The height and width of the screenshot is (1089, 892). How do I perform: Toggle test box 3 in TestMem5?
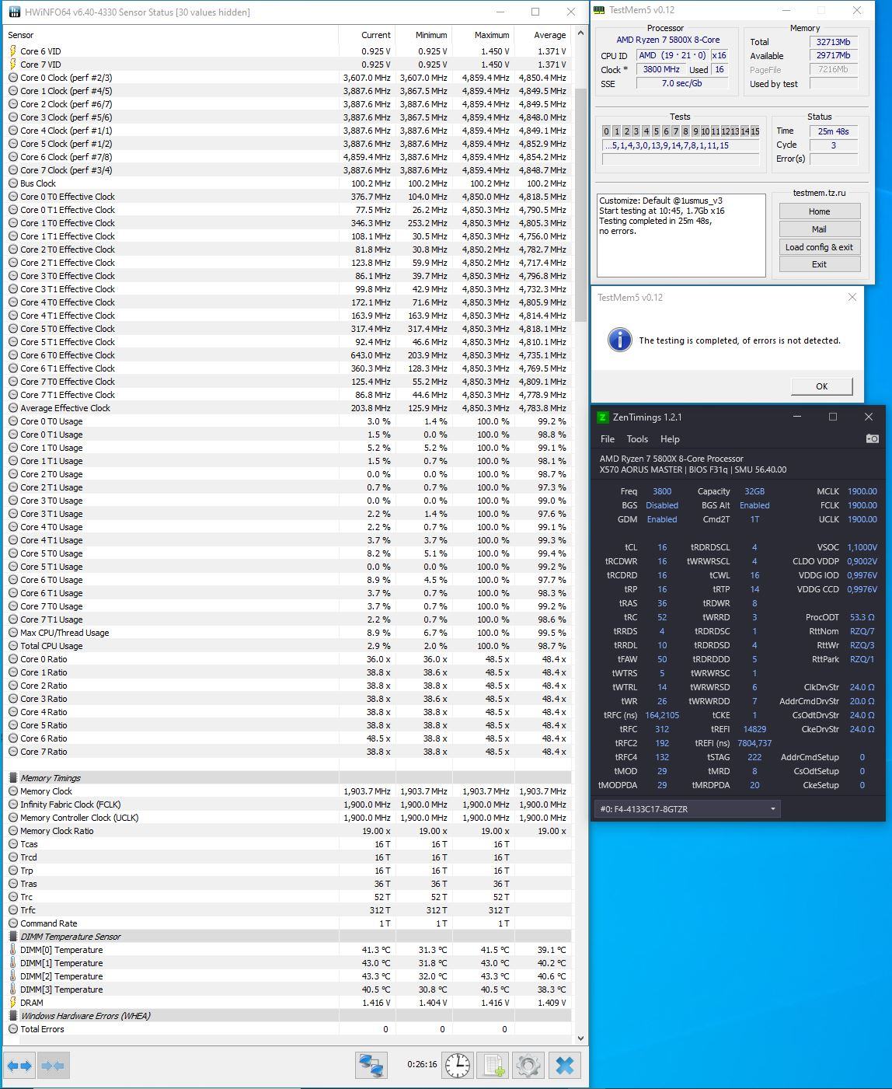(636, 131)
